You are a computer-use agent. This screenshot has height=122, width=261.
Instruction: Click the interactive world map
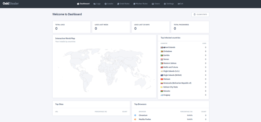104,70
